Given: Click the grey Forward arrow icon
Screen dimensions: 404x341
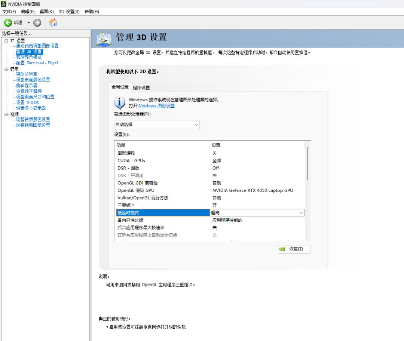Looking at the screenshot, I should tap(37, 23).
